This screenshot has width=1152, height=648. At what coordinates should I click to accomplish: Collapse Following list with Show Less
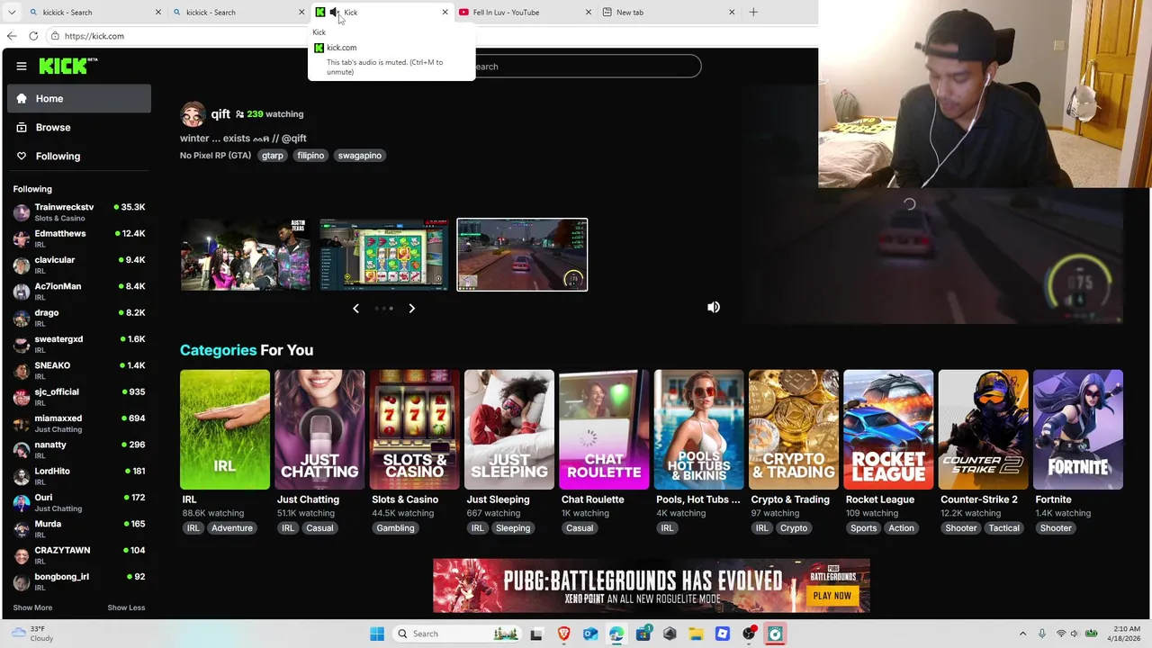pos(126,607)
